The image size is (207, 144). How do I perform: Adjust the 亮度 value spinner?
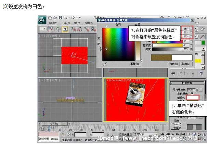191,49
